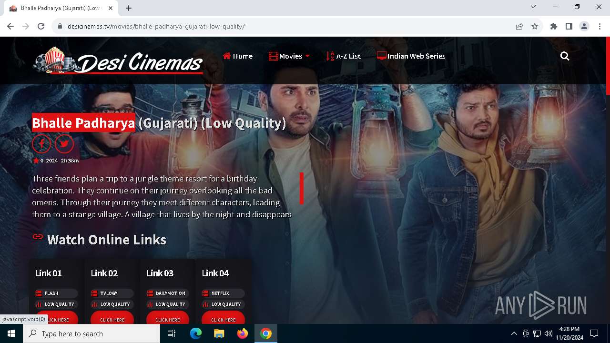Click the Link 04 Netflix Click Here button
610x343 pixels.
[x=223, y=318]
